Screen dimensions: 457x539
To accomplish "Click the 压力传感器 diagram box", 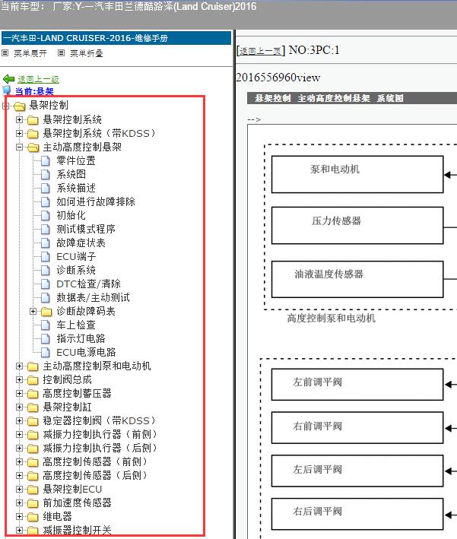I will [x=357, y=226].
